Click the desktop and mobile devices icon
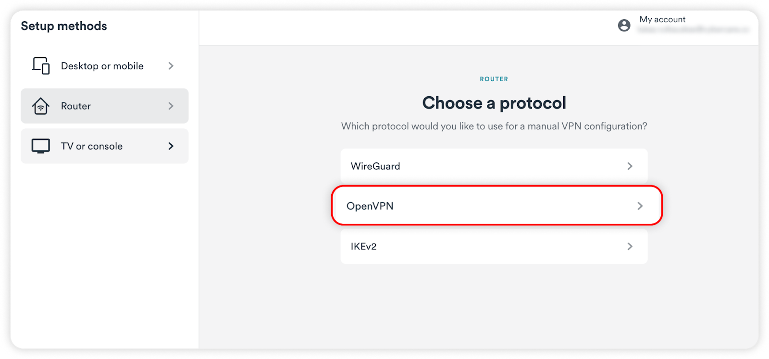The width and height of the screenshot is (769, 359). click(41, 66)
